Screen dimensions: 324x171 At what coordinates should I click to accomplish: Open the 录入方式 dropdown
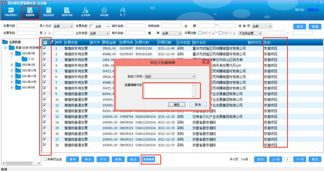71,26
